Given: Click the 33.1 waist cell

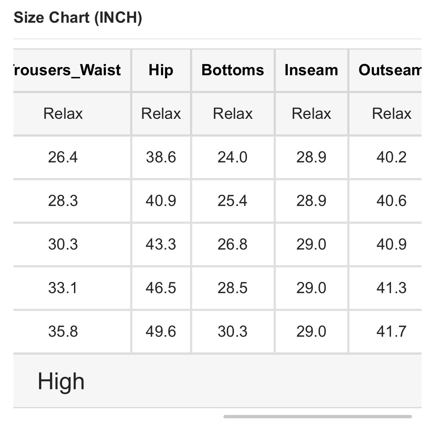Looking at the screenshot, I should click(63, 288).
